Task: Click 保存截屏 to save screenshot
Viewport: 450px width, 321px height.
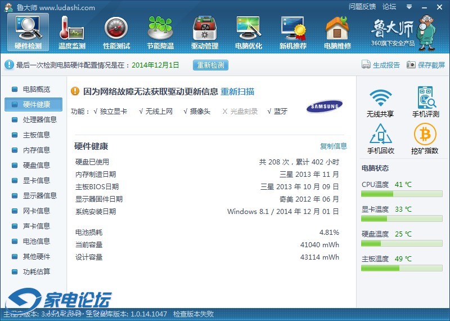Action: [426, 65]
